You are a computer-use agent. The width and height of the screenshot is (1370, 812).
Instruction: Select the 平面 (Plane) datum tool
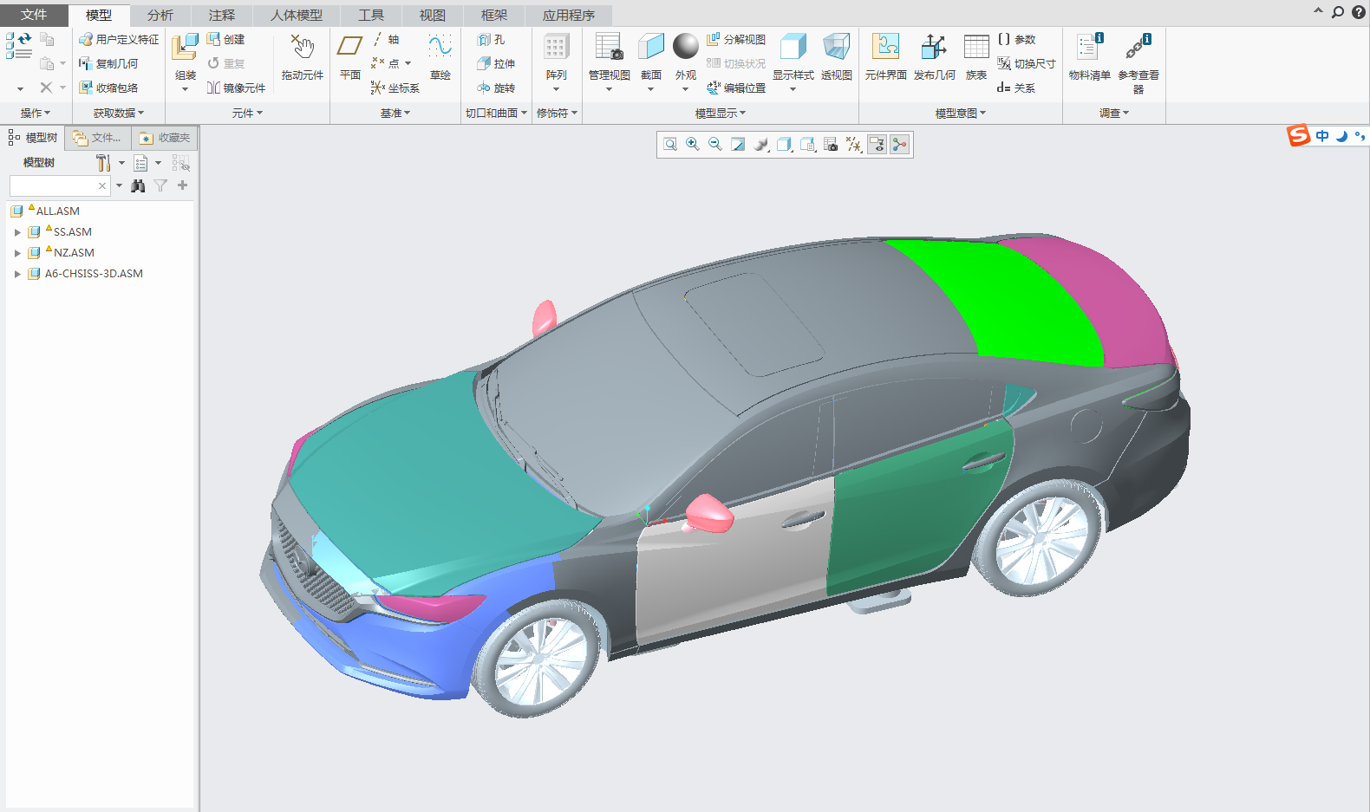coord(350,57)
